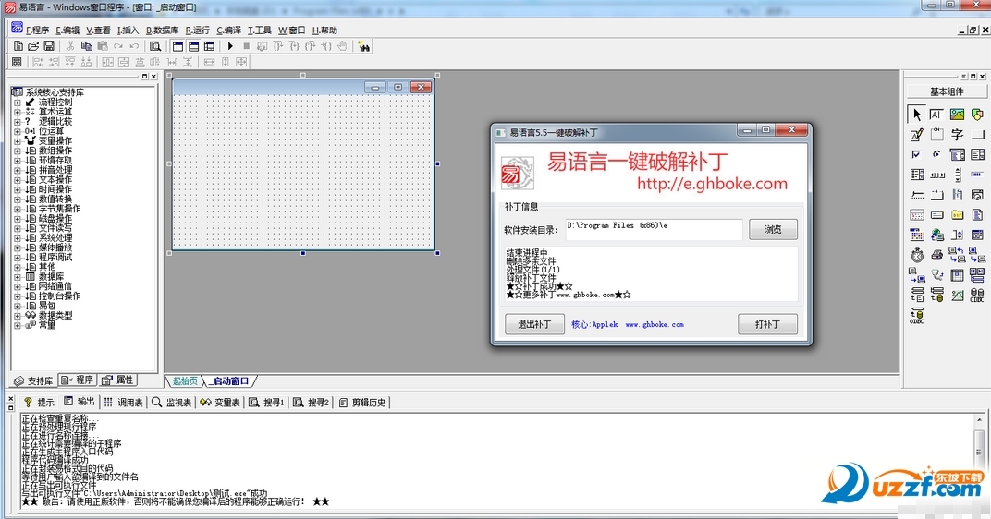Expand the 逻辑比较 tree node
The height and width of the screenshot is (519, 991).
pos(17,121)
